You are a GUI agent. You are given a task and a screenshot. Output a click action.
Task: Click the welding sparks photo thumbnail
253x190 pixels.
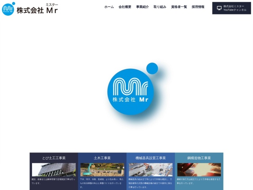coord(199,170)
